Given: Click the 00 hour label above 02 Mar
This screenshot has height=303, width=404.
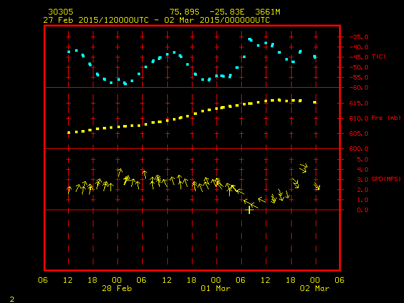Looking at the screenshot, I should (315, 280).
